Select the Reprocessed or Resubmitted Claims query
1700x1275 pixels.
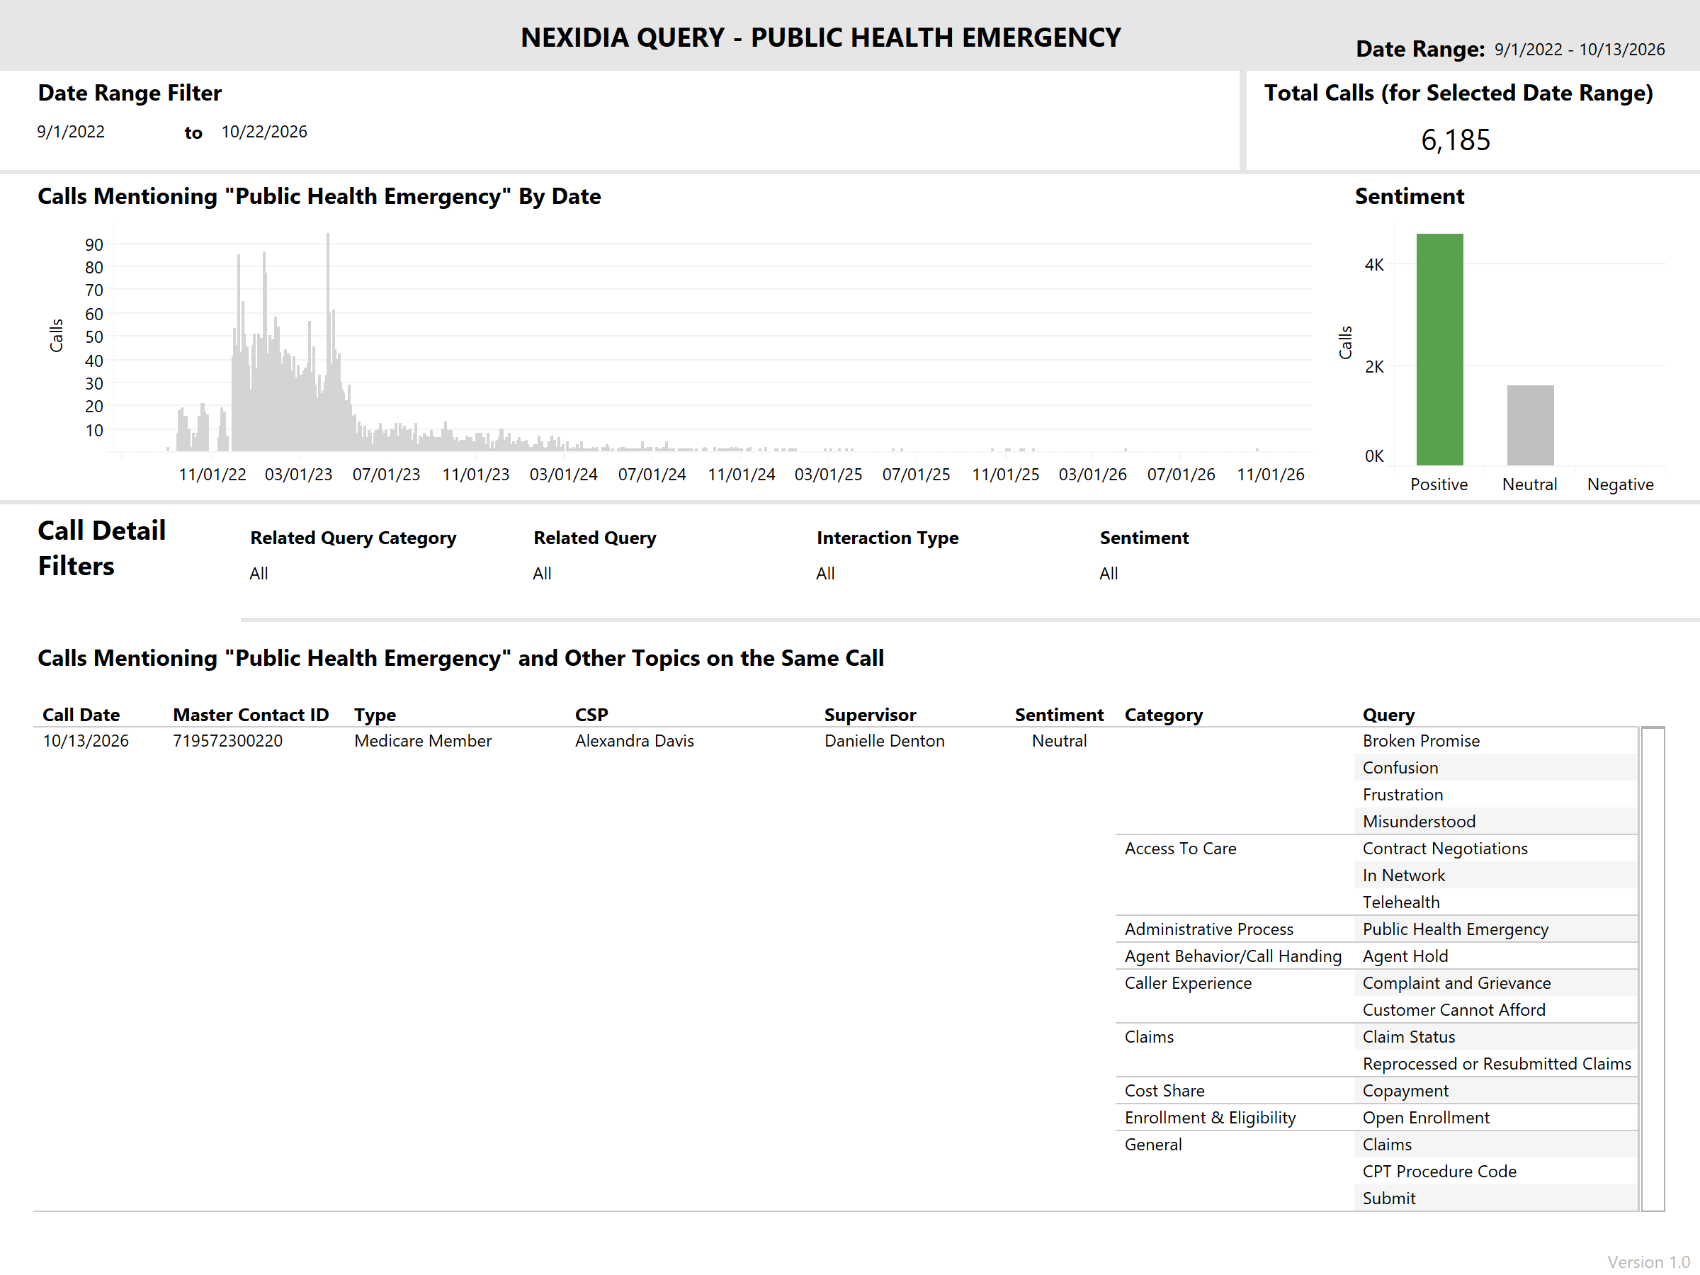(1495, 1063)
